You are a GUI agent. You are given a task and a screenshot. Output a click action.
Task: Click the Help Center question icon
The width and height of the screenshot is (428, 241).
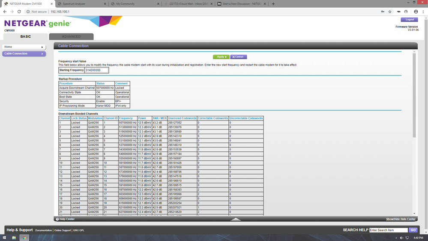(x=57, y=219)
